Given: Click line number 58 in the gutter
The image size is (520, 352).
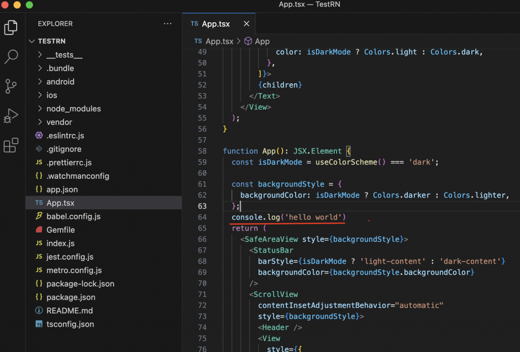Looking at the screenshot, I should 202,151.
